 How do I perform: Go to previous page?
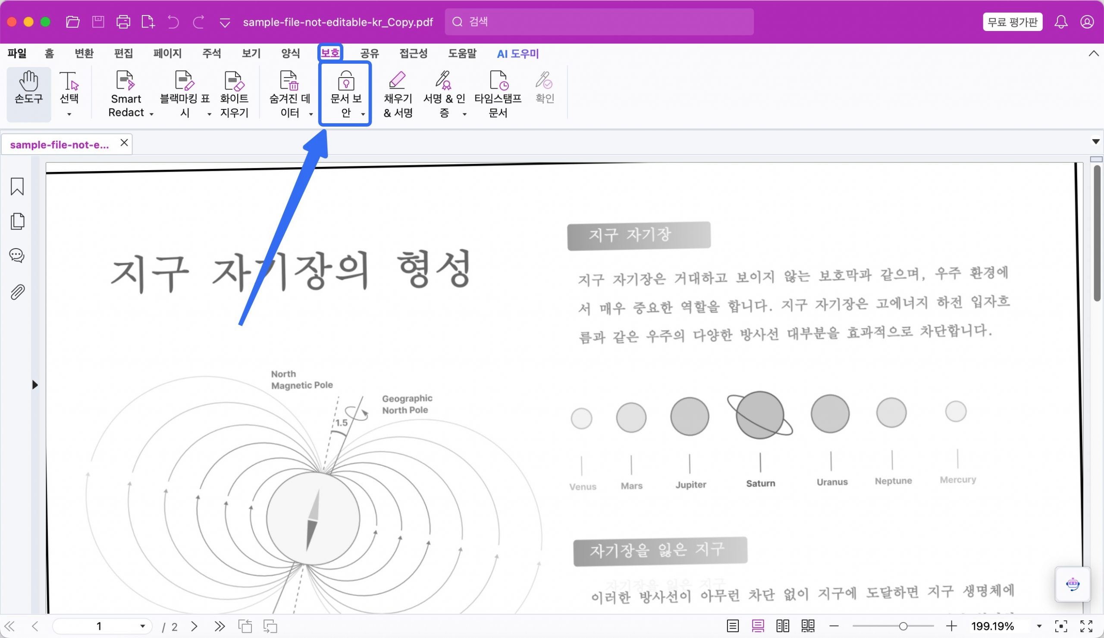[35, 626]
